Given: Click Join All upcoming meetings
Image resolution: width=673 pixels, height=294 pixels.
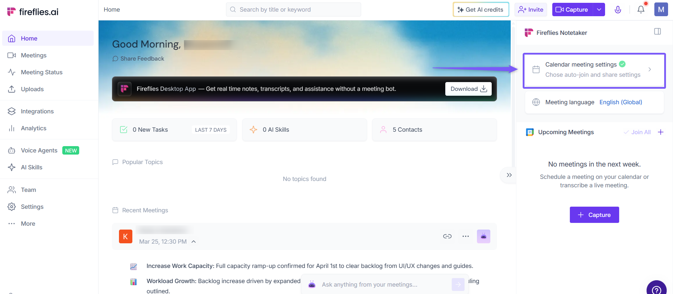Looking at the screenshot, I should coord(637,132).
